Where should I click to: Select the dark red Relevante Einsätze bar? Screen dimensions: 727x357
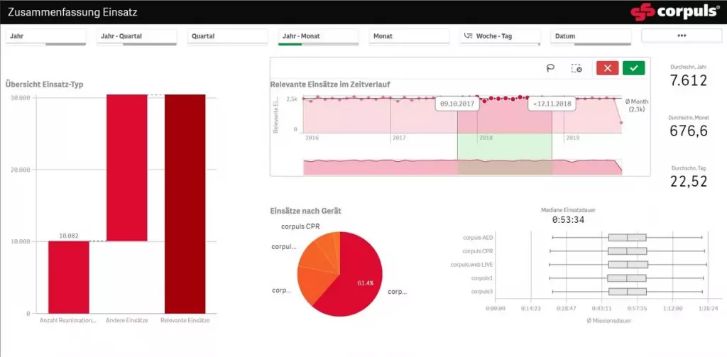click(x=185, y=204)
